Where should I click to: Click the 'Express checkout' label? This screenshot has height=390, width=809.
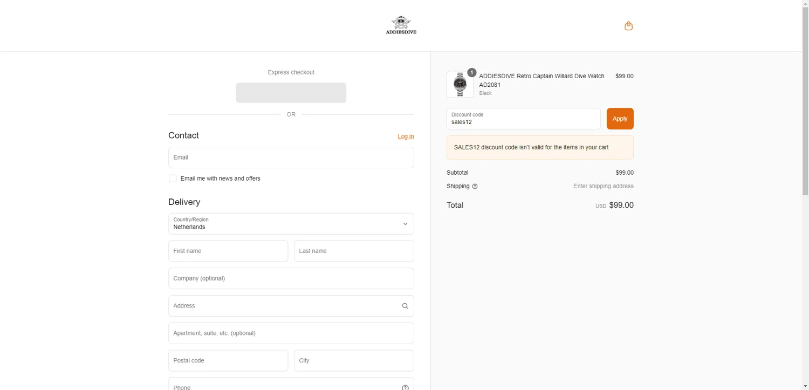291,72
